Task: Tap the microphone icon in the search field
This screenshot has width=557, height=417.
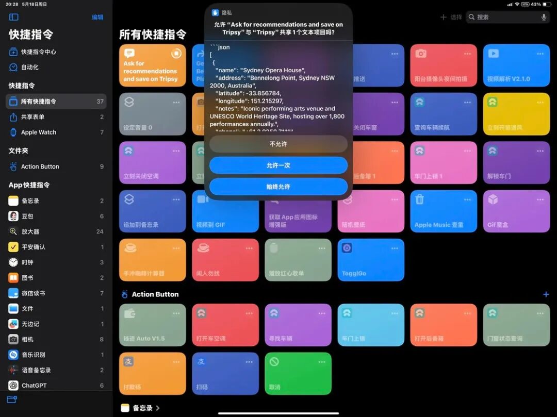Action: 544,17
